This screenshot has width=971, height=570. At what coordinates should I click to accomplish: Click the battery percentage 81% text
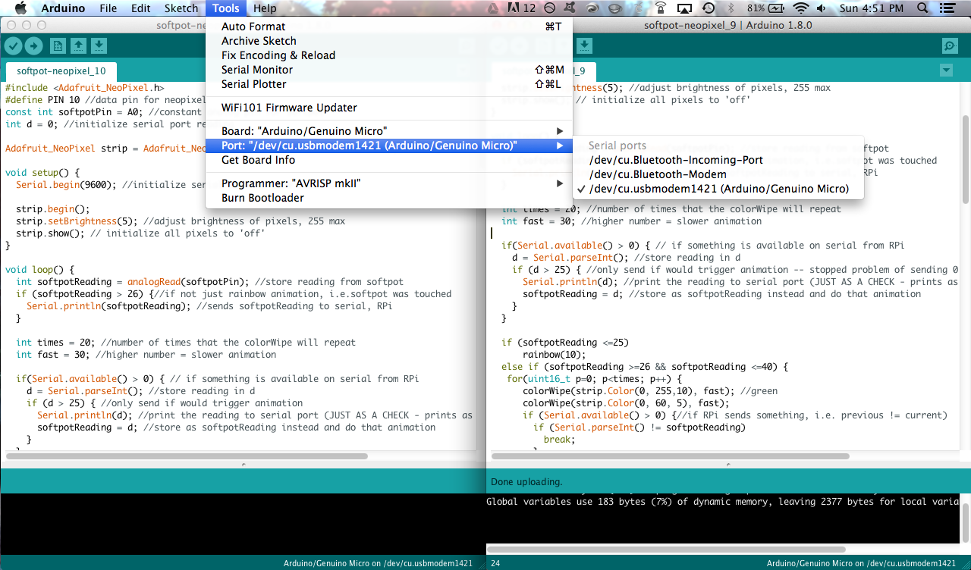(x=756, y=8)
